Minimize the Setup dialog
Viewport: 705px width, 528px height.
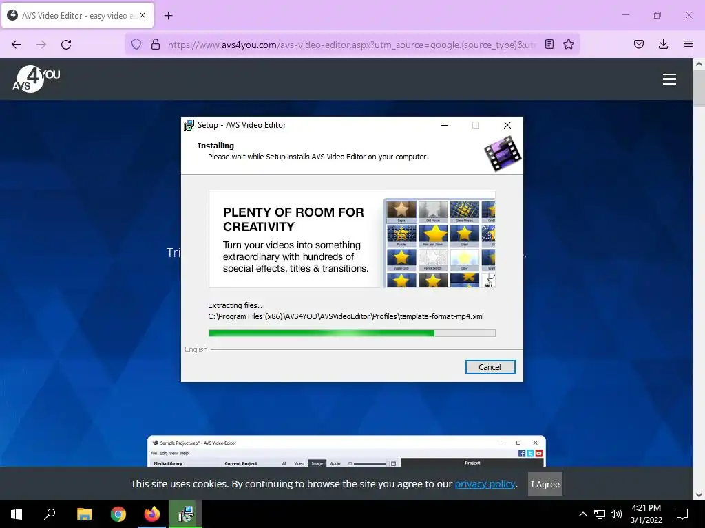445,125
